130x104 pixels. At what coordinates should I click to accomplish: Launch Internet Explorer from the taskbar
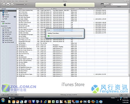[x=45, y=102]
